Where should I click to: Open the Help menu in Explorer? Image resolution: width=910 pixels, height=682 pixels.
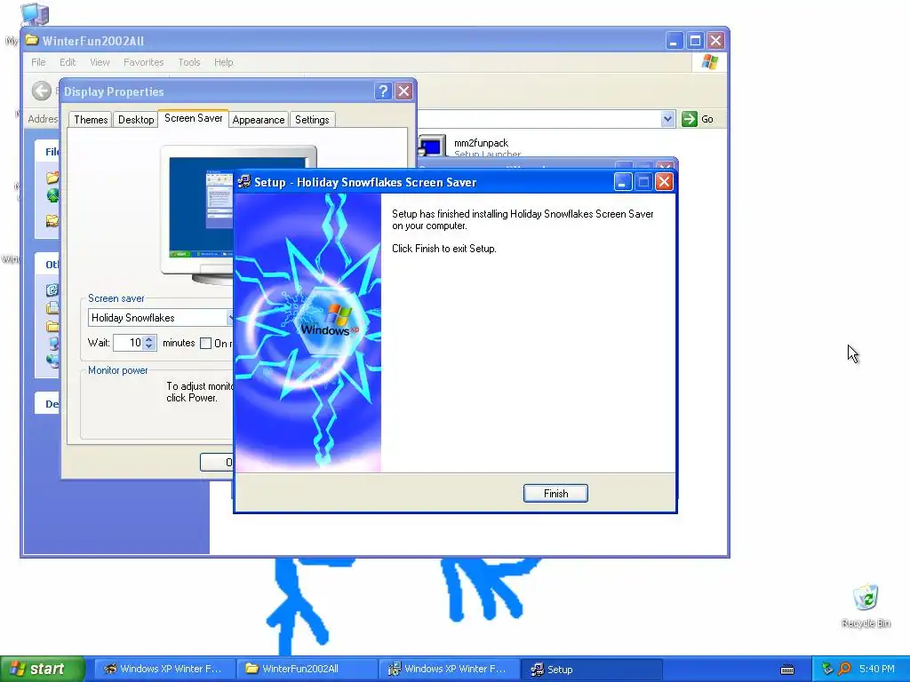223,62
